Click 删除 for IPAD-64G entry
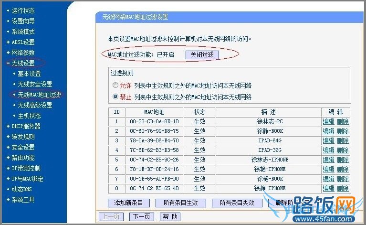 [343, 140]
